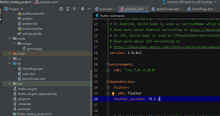This screenshot has height=116, width=220.
Task: Click the lib folder icon
Action: point(15,64)
